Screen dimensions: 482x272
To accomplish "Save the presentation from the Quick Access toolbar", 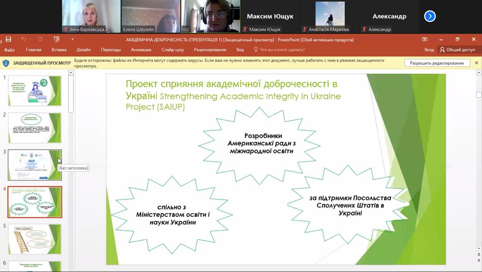I will [x=9, y=39].
